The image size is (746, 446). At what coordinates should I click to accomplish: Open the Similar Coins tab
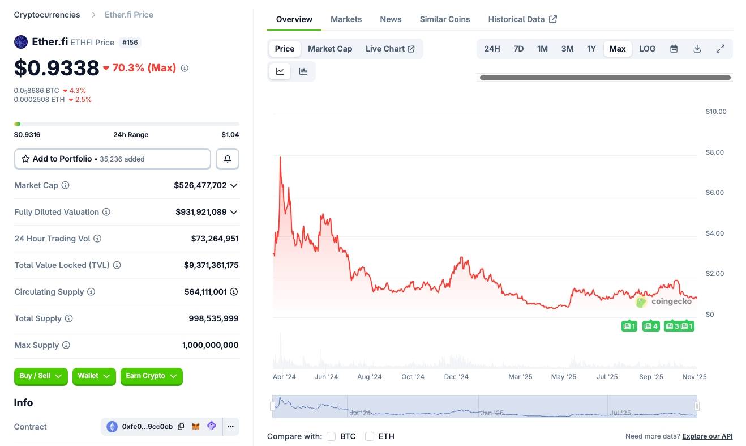[444, 19]
